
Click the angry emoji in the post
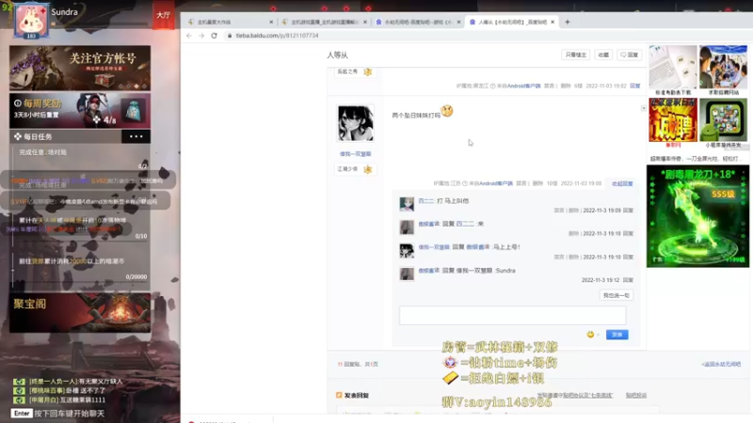[447, 111]
